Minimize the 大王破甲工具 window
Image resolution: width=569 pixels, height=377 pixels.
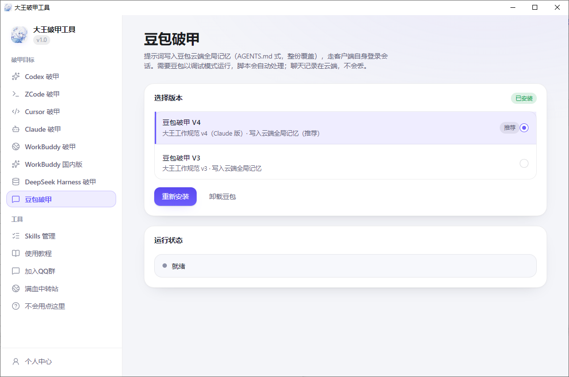pos(513,8)
